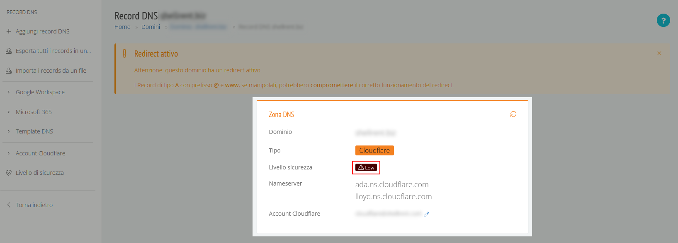Image resolution: width=678 pixels, height=243 pixels.
Task: Open Account Cloudflare sidebar entry
Action: 41,153
